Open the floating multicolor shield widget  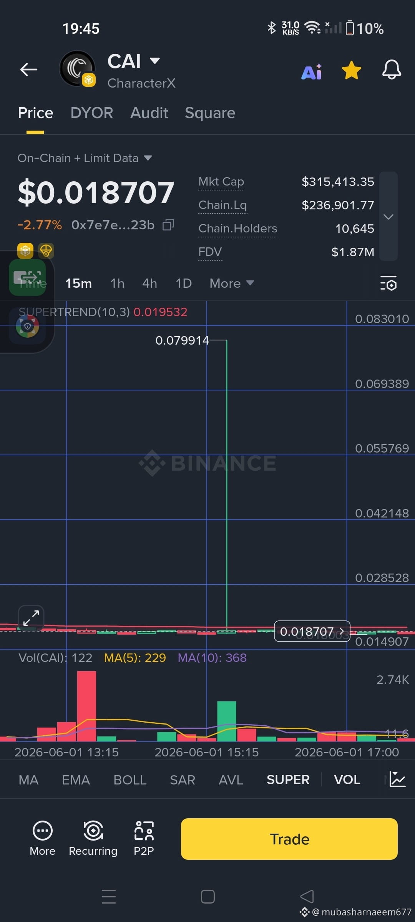pyautogui.click(x=27, y=326)
